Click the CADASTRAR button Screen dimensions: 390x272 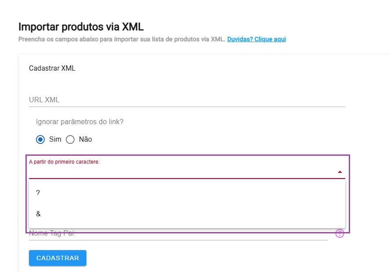click(57, 258)
